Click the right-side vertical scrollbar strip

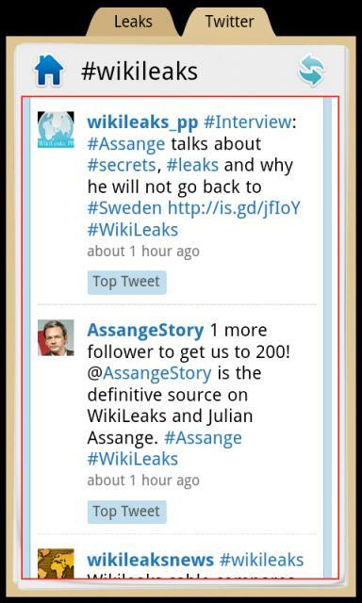click(x=328, y=337)
